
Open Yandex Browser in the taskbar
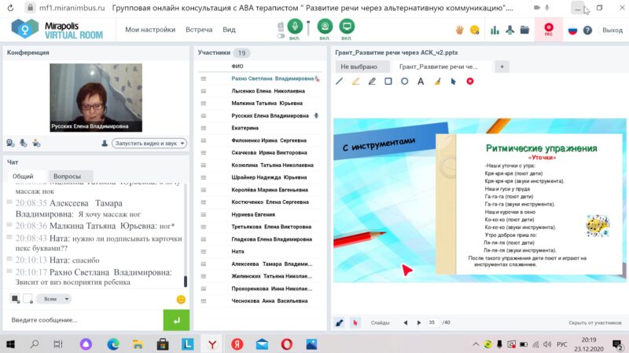pyautogui.click(x=212, y=344)
